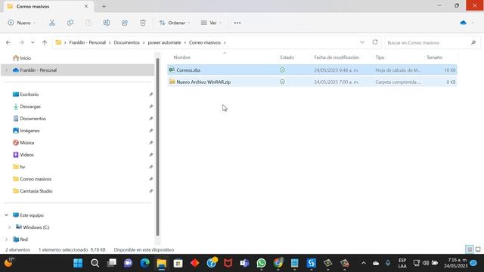Open Microsoft Edge from taskbar
The height and width of the screenshot is (272, 484).
click(x=144, y=263)
